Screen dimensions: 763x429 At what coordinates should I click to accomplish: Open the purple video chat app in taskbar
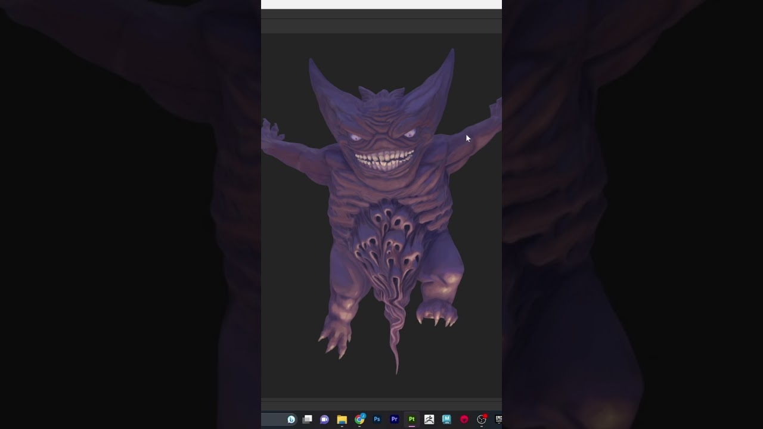coord(325,419)
